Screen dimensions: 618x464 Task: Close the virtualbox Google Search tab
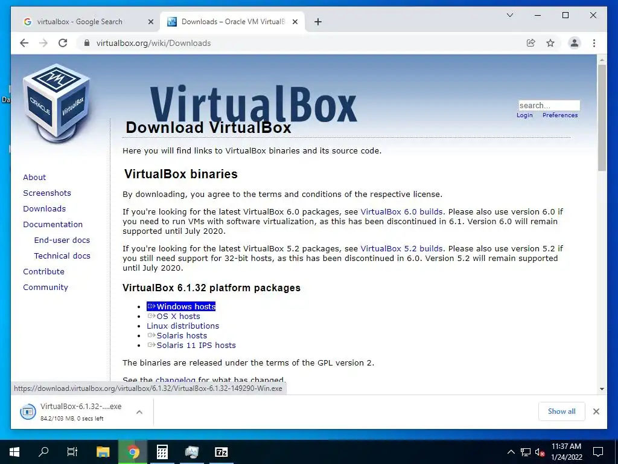[150, 22]
